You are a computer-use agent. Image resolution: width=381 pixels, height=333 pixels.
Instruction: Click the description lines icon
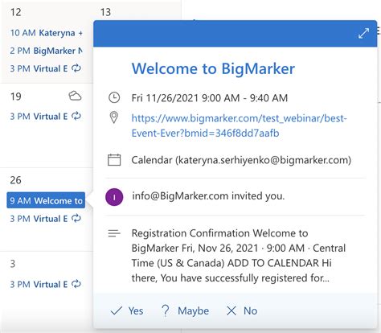tap(114, 233)
